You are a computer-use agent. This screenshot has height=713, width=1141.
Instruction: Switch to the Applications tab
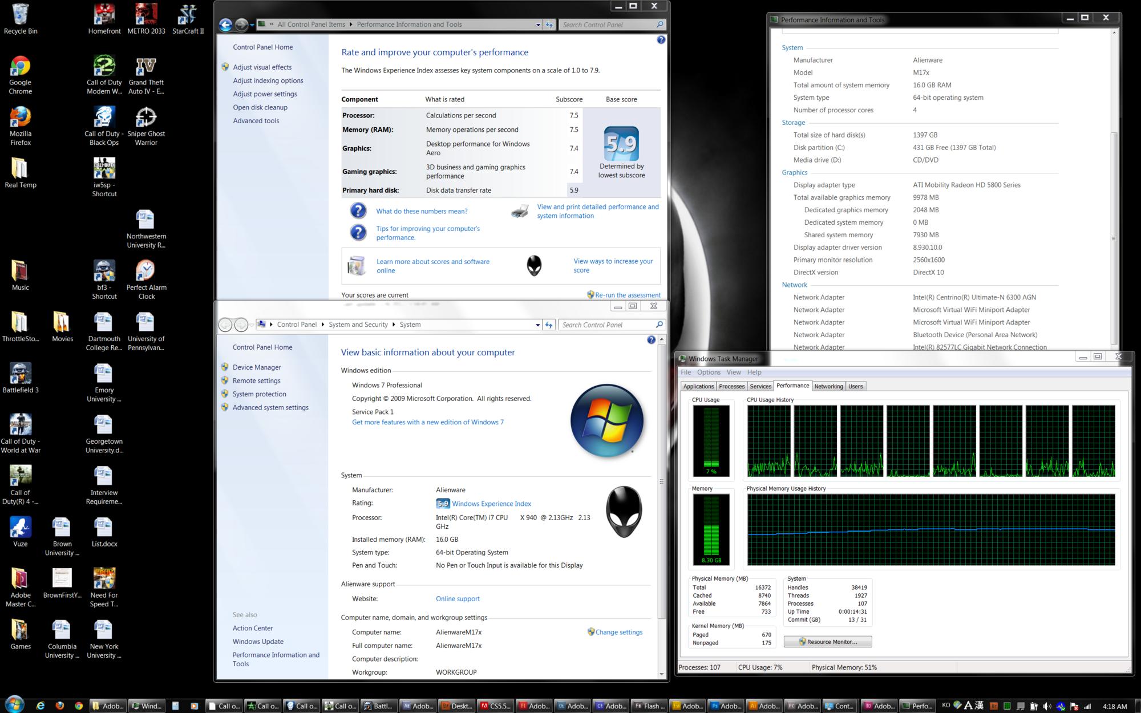click(698, 386)
